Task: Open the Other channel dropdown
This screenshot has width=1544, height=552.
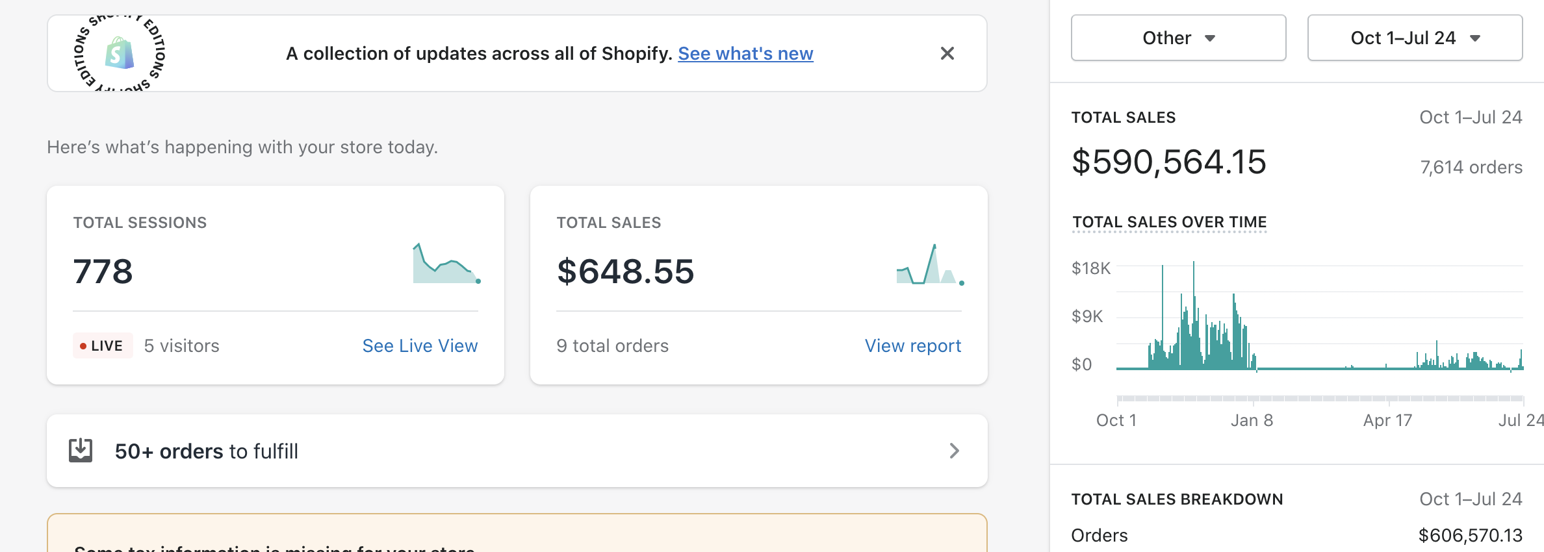Action: coord(1178,38)
